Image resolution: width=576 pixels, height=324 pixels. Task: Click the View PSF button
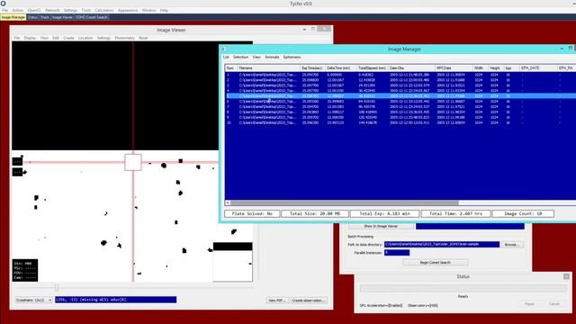click(277, 301)
